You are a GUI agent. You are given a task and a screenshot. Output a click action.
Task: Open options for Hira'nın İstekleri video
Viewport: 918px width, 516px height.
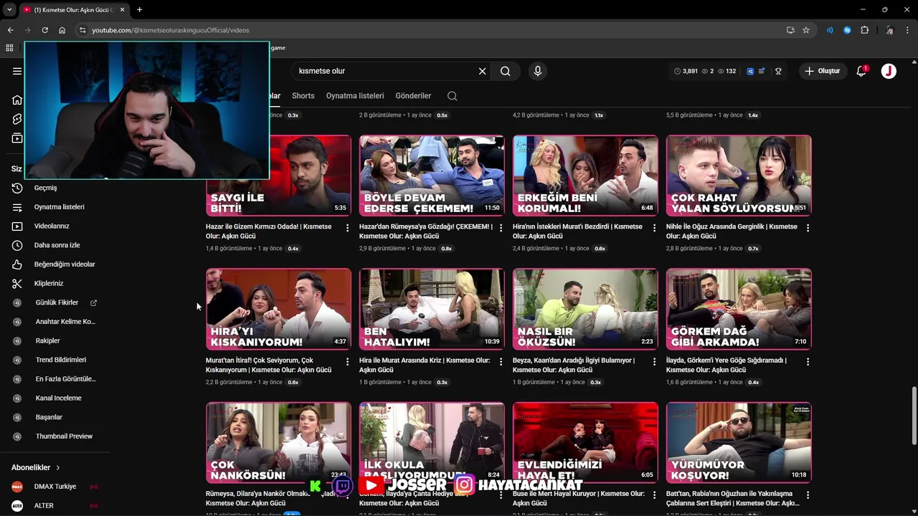654,228
